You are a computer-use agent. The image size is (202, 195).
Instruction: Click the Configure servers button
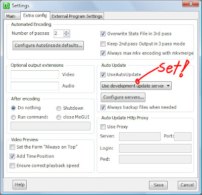[123, 97]
